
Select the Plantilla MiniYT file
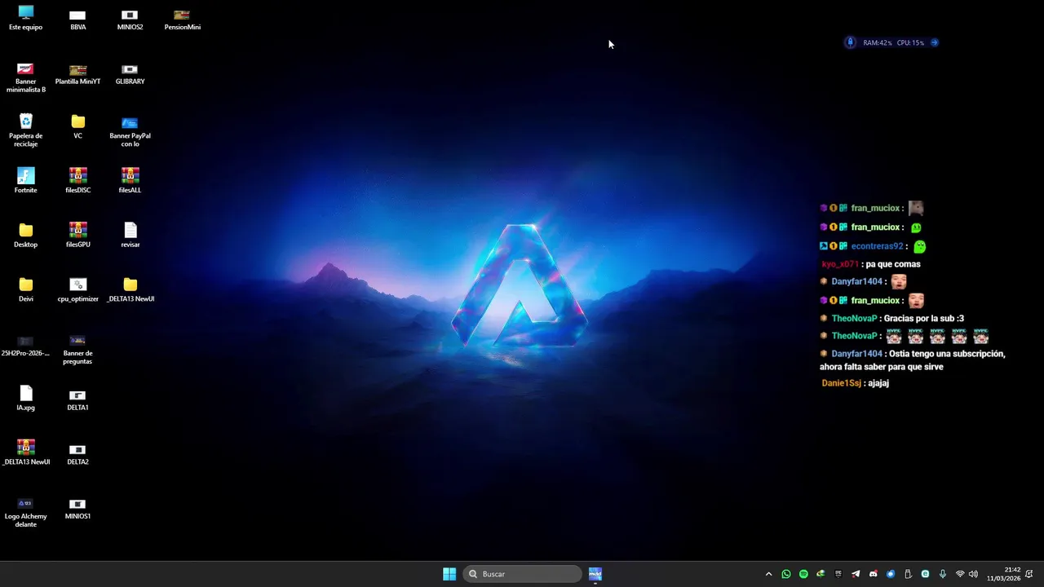[77, 74]
